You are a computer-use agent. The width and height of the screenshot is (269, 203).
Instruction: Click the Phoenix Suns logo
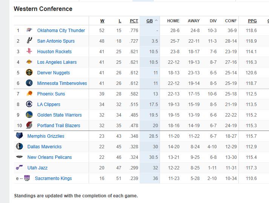[29, 94]
